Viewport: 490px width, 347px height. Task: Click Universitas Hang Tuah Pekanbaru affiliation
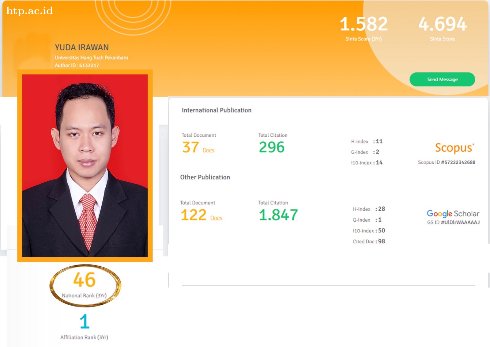tap(91, 58)
